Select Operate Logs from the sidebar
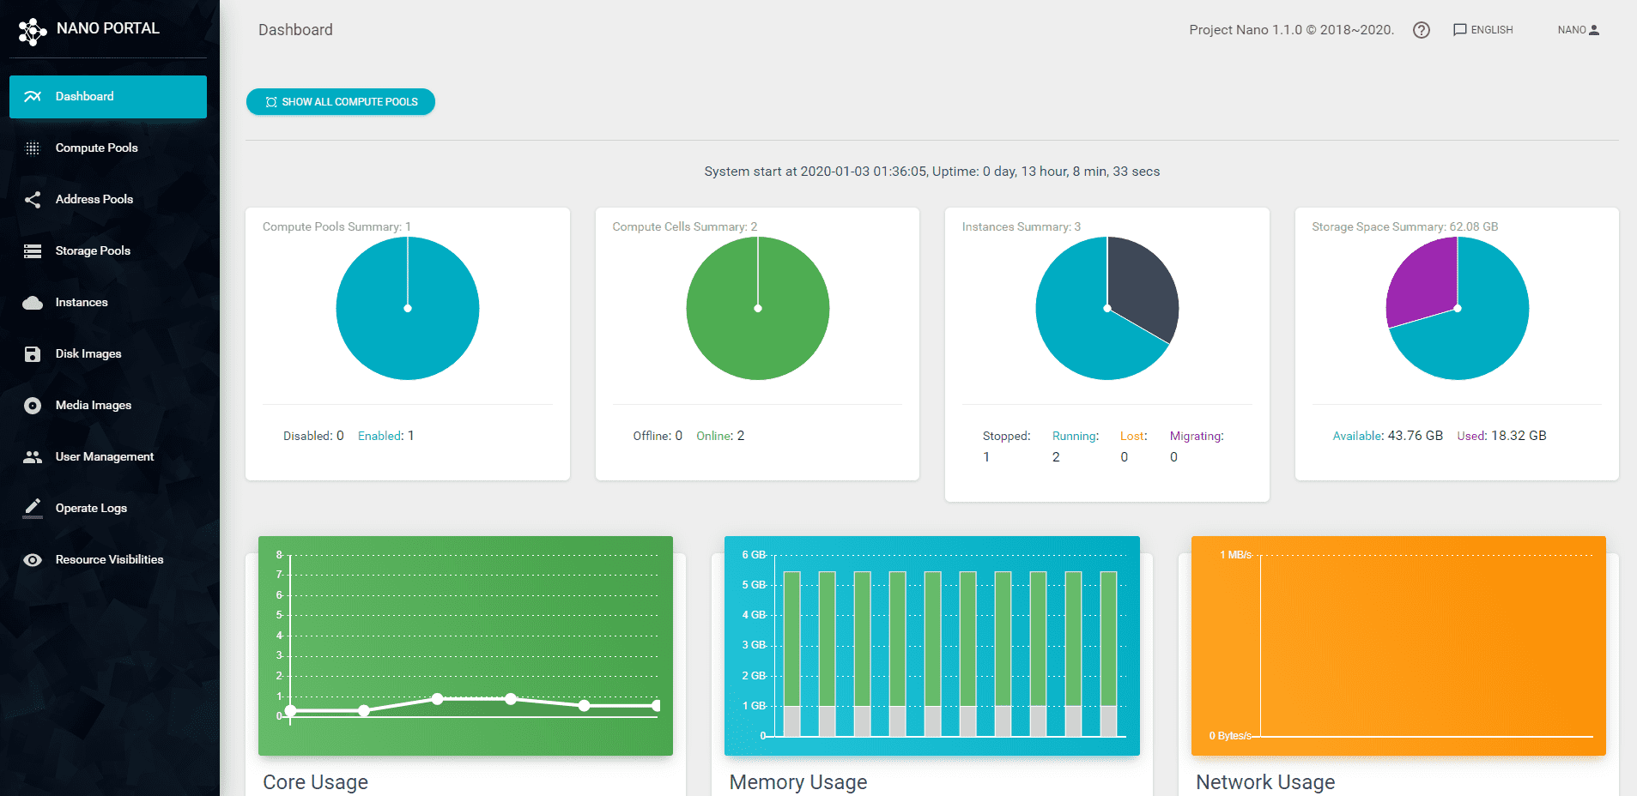The width and height of the screenshot is (1637, 796). (x=91, y=509)
